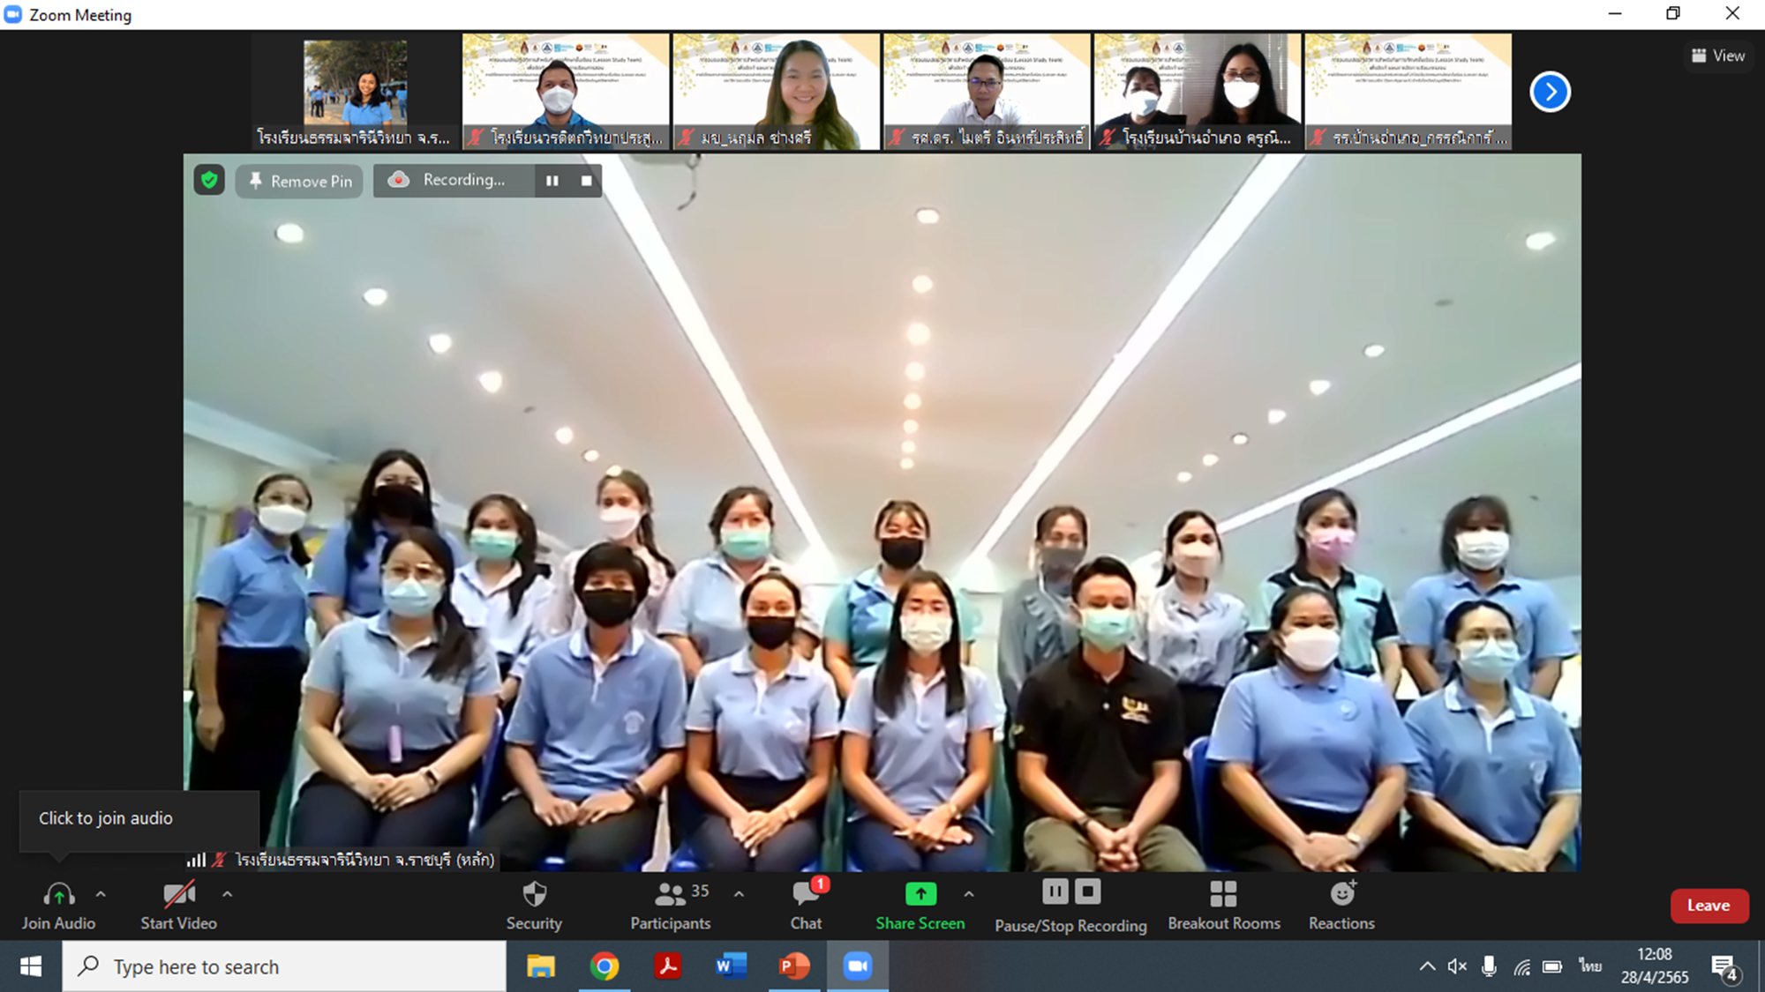This screenshot has height=992, width=1765.
Task: Select the two masked people thumbnail
Action: (x=1198, y=92)
